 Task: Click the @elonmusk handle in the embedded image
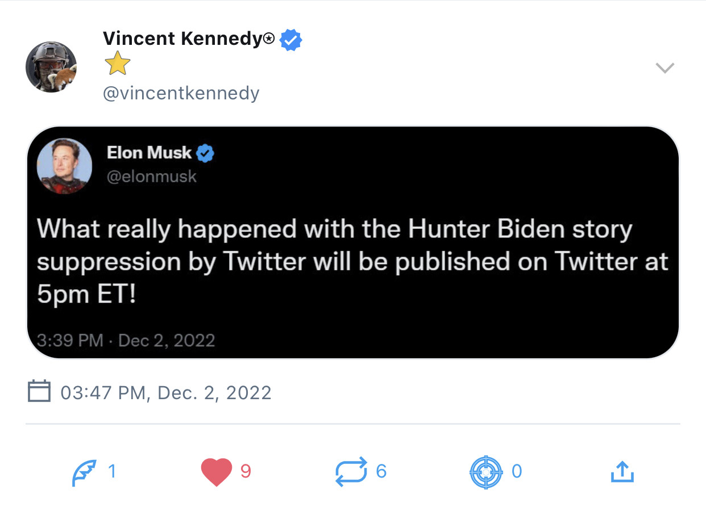pos(151,177)
